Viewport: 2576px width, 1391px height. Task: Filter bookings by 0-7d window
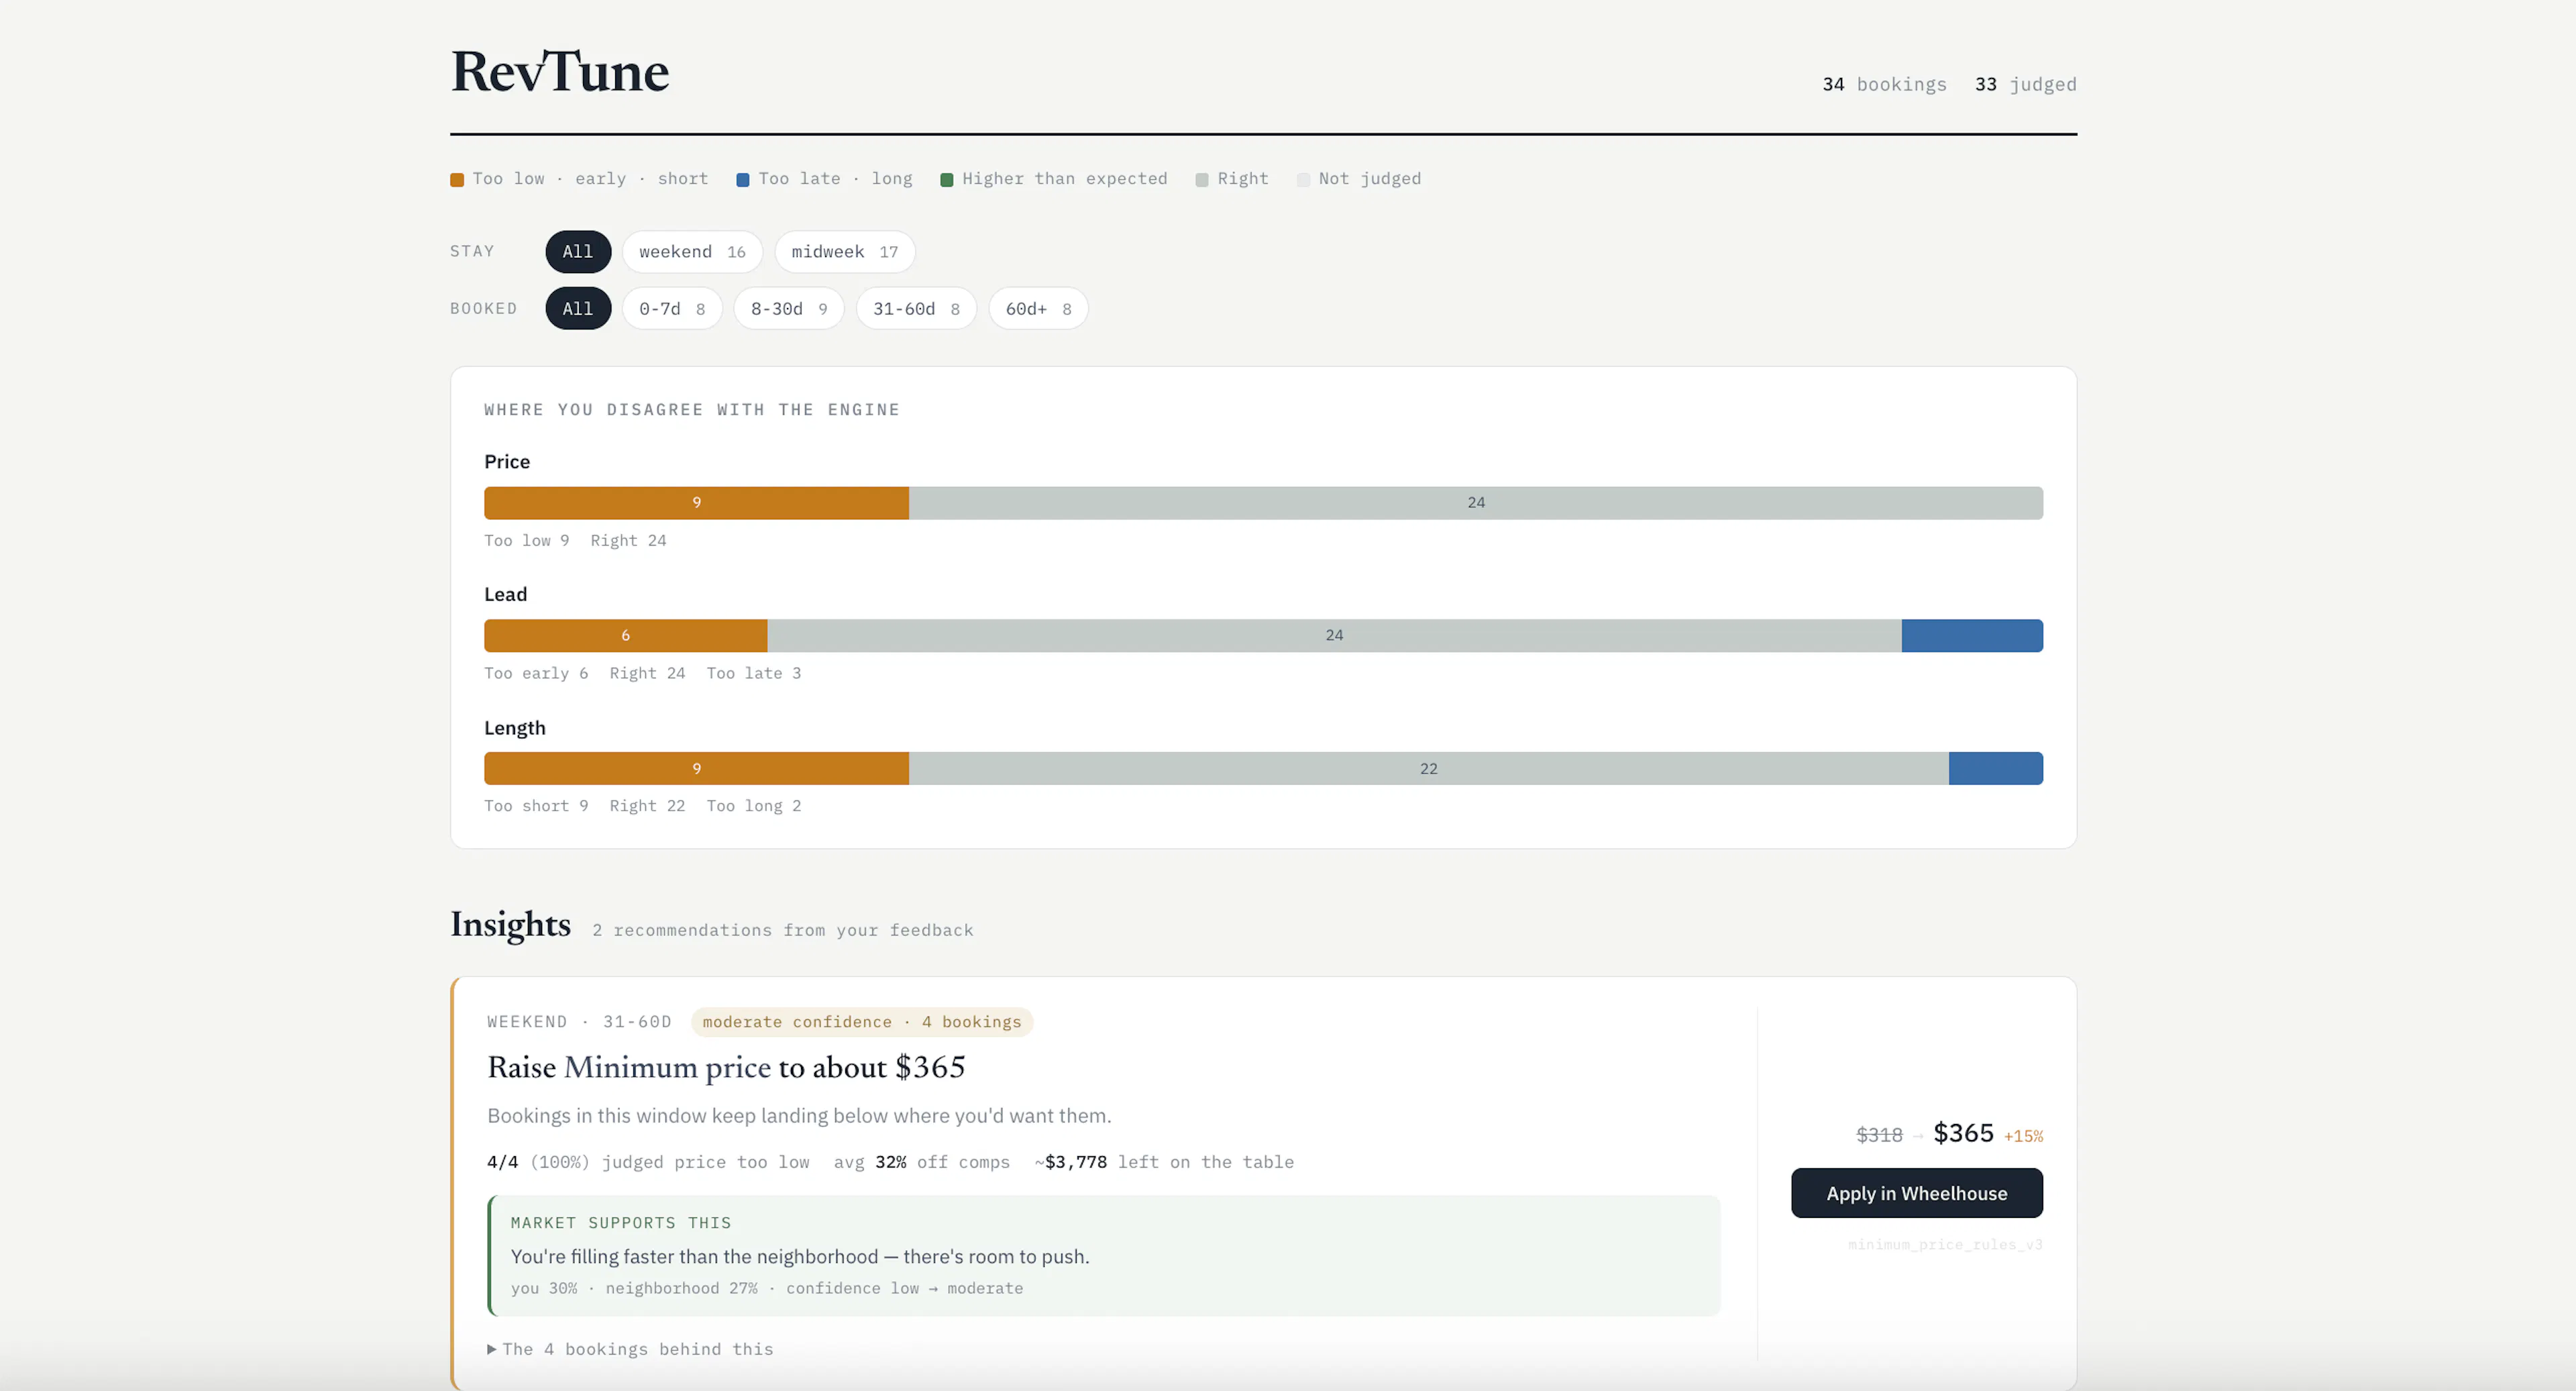672,308
